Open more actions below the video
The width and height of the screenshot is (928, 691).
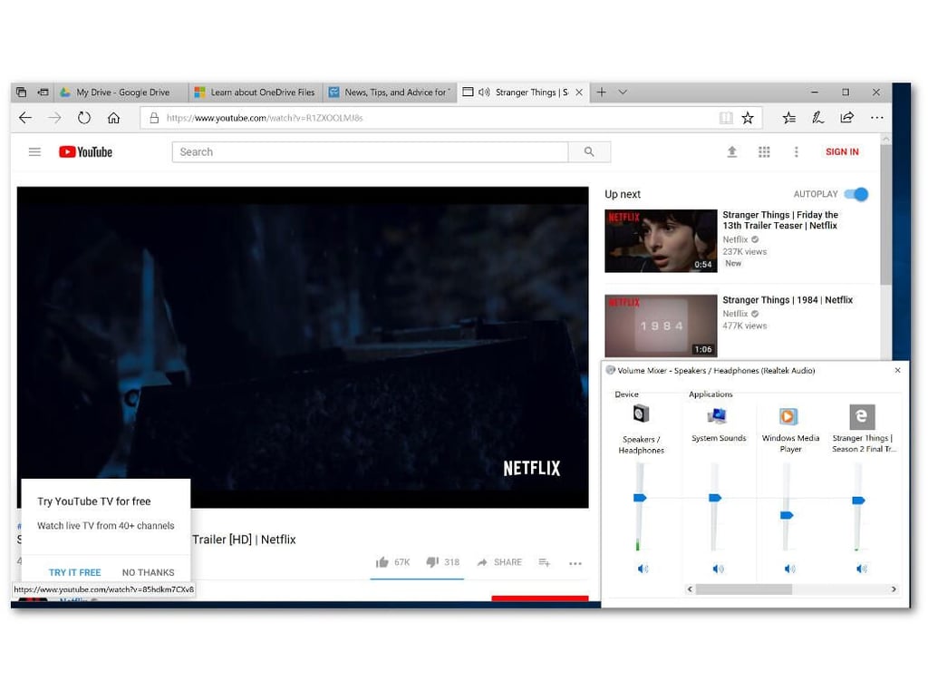[x=575, y=563]
